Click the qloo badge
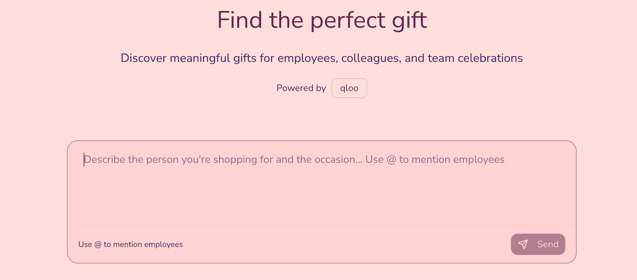The image size is (637, 280). pos(349,88)
